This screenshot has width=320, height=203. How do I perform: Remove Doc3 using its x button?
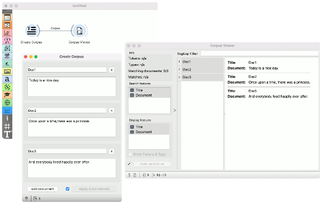pyautogui.click(x=112, y=151)
